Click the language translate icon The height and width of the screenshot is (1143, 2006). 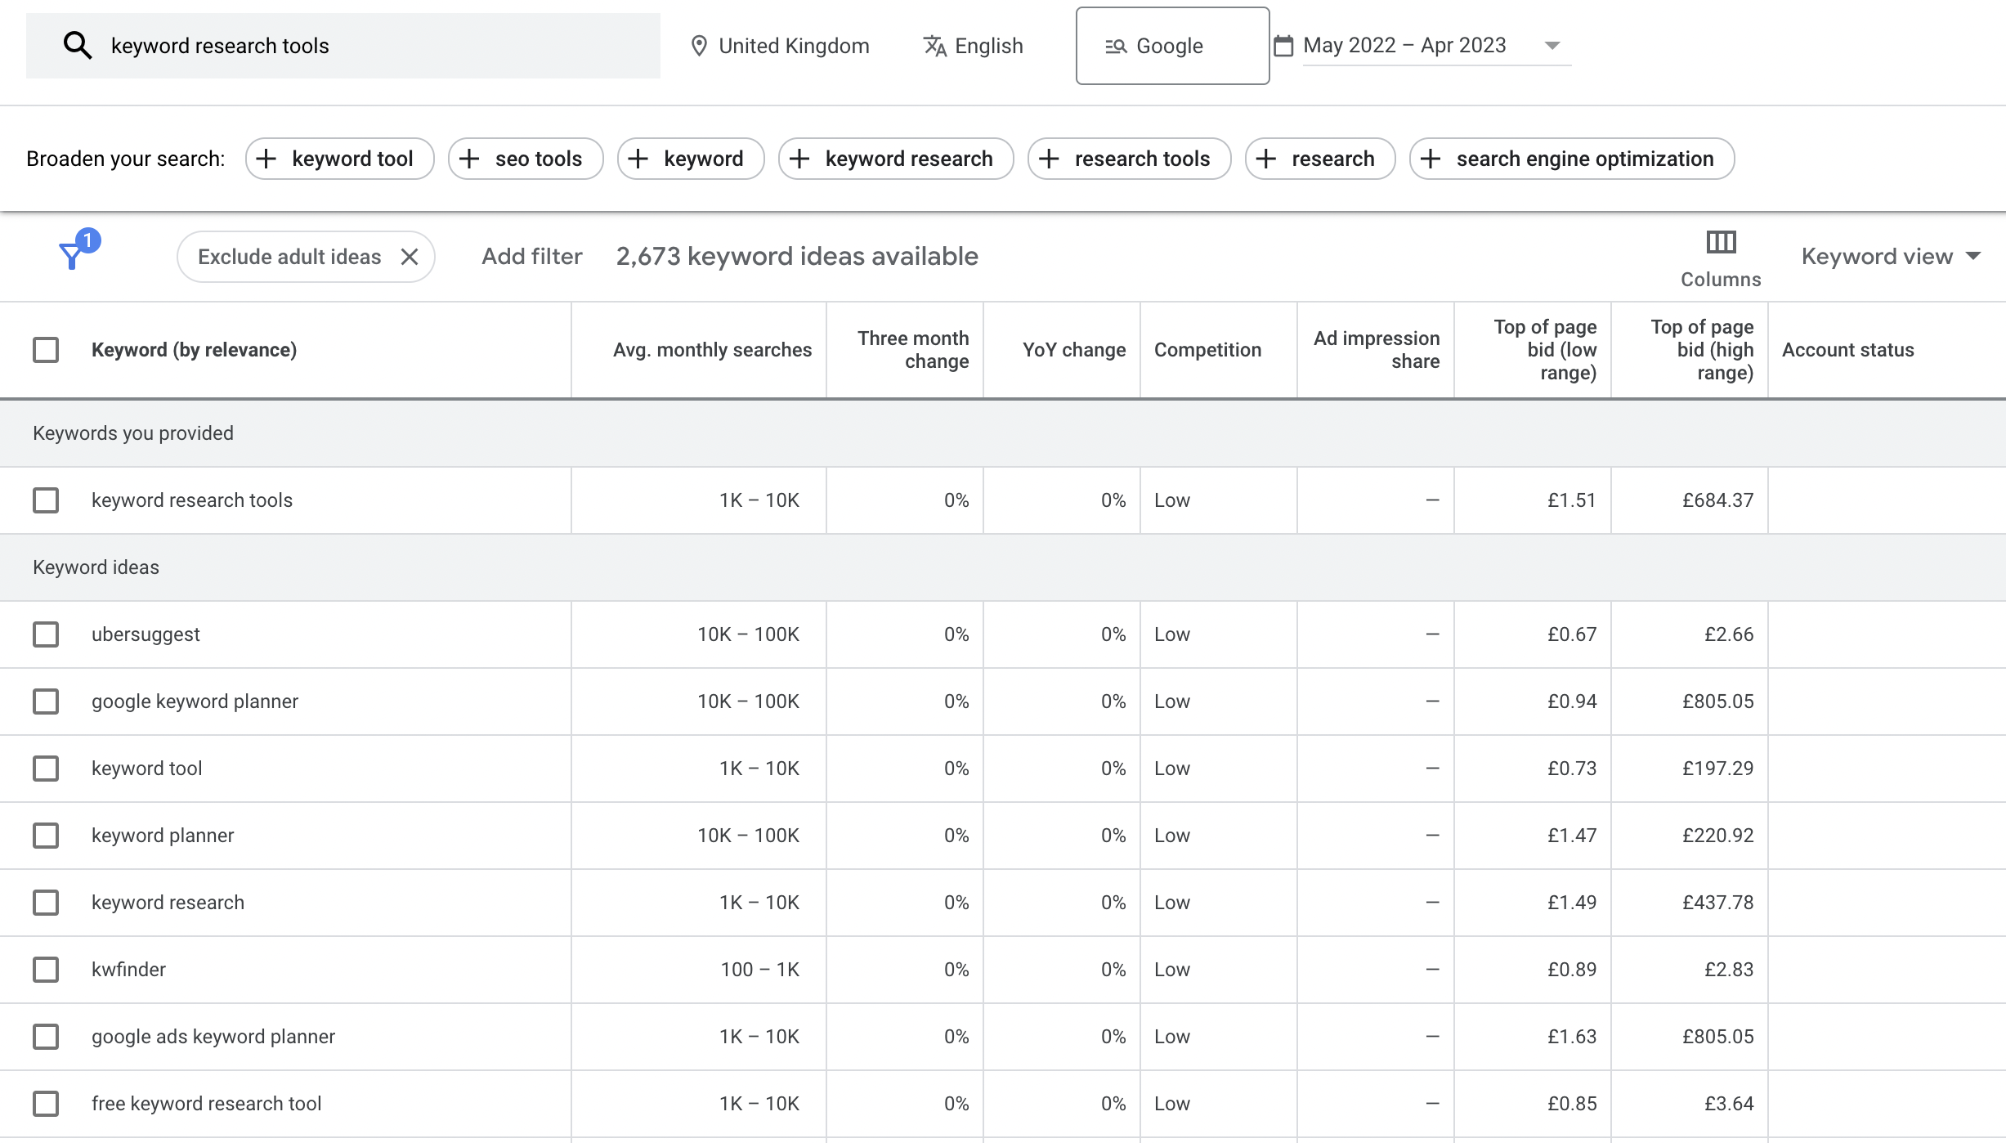[x=934, y=46]
